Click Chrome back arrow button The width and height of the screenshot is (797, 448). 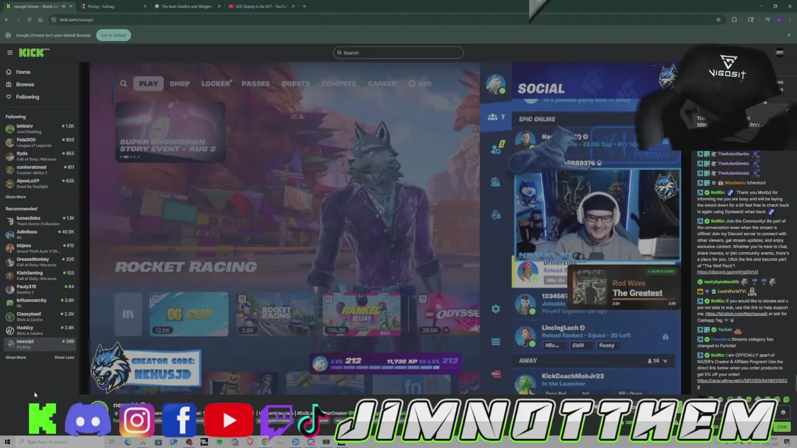[x=7, y=20]
